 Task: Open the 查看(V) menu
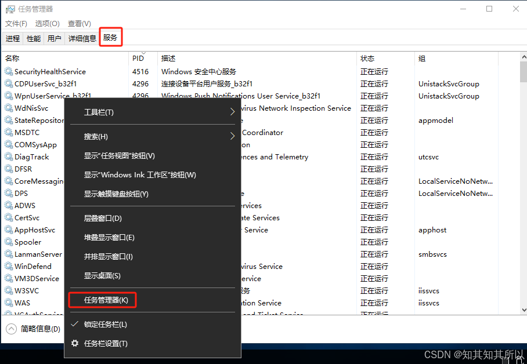click(x=80, y=24)
